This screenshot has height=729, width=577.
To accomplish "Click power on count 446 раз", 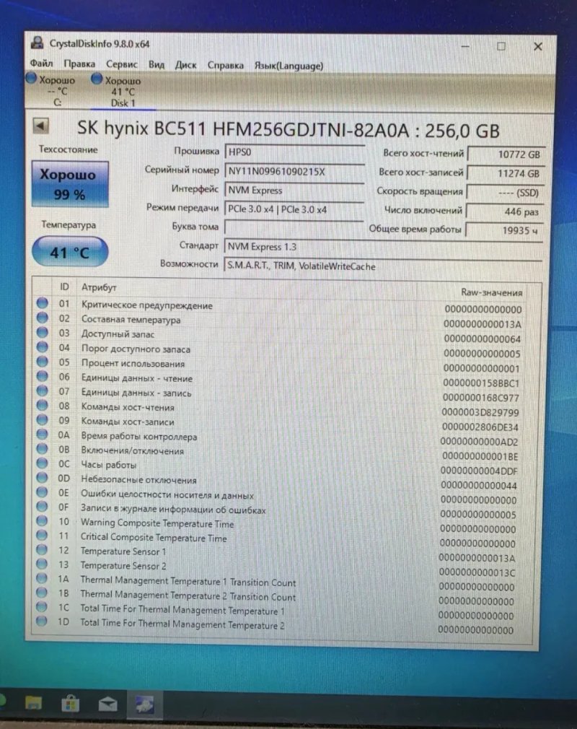I will point(505,211).
